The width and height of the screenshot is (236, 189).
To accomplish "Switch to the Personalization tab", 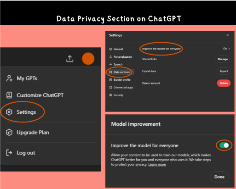I will click(121, 57).
